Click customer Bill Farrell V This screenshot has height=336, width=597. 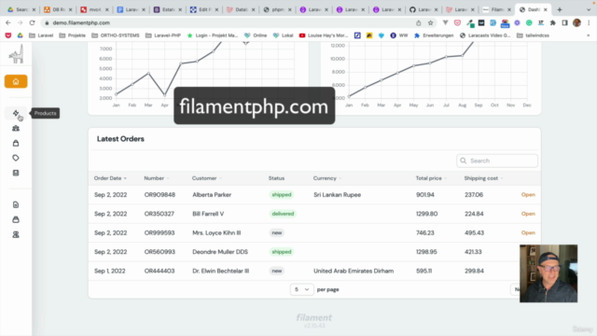point(208,214)
